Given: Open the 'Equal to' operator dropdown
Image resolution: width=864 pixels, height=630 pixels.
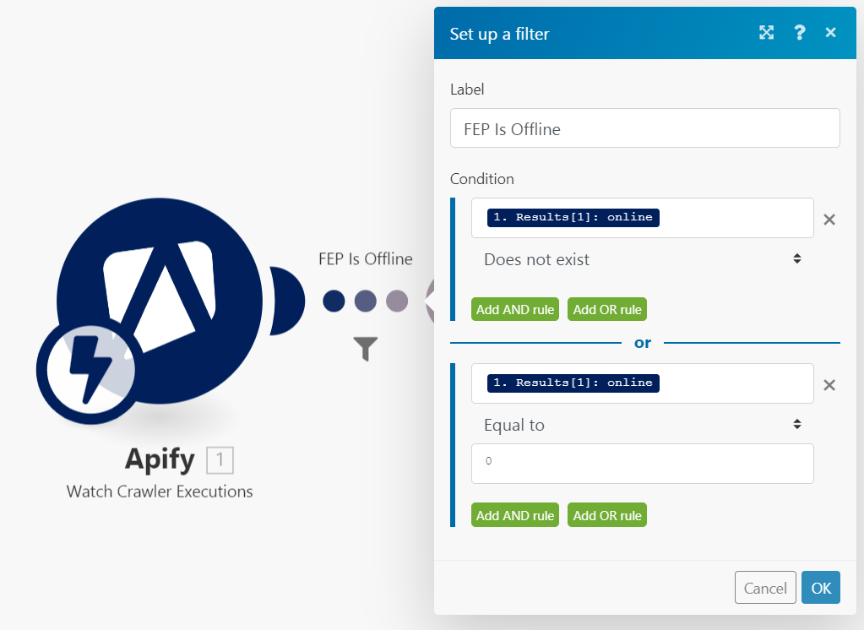Looking at the screenshot, I should tap(642, 425).
